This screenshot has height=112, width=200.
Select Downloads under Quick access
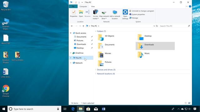coord(81,44)
